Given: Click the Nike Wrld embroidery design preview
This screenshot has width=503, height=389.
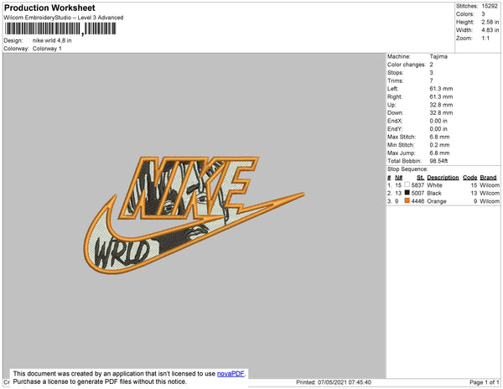Looking at the screenshot, I should (x=194, y=215).
